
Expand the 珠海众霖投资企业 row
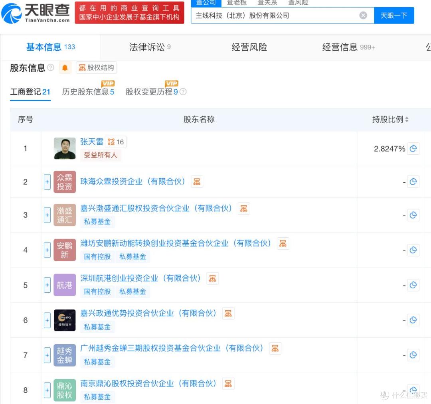coord(47,182)
